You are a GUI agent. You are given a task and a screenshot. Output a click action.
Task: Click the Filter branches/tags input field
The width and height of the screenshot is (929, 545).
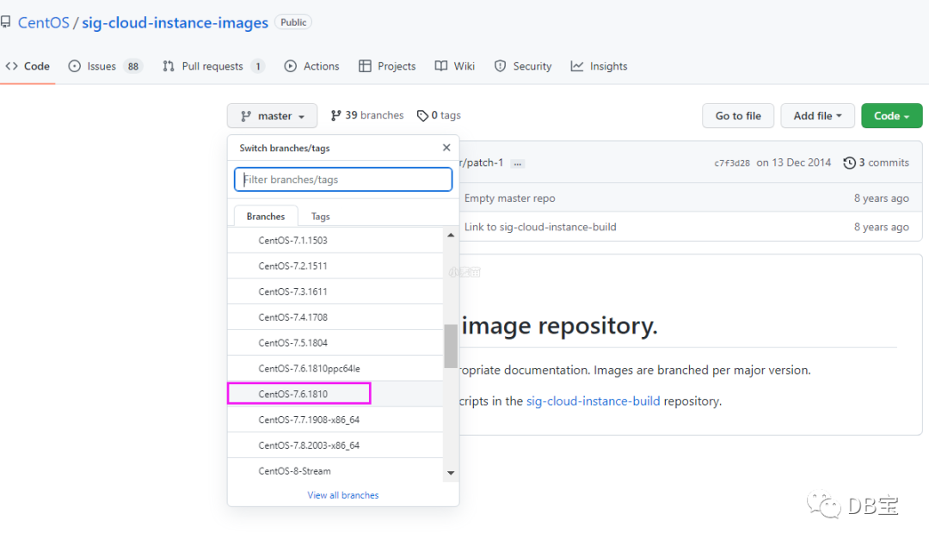343,180
